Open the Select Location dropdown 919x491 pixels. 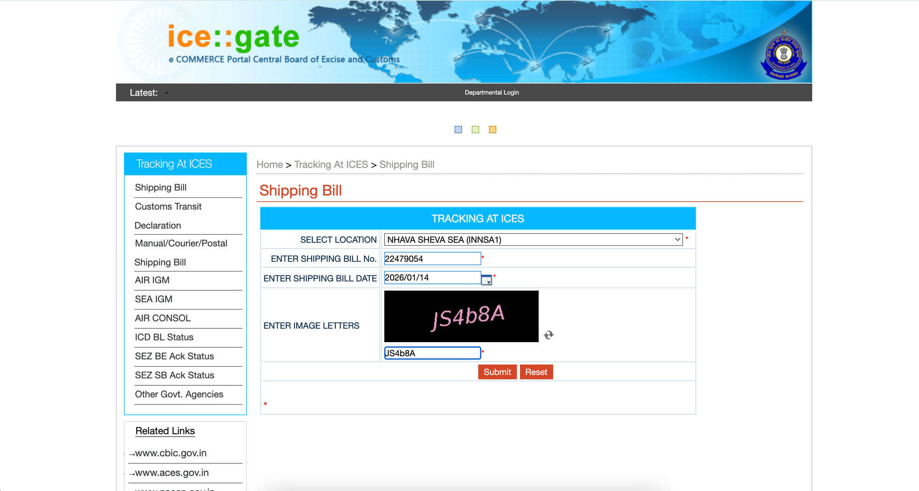click(533, 240)
